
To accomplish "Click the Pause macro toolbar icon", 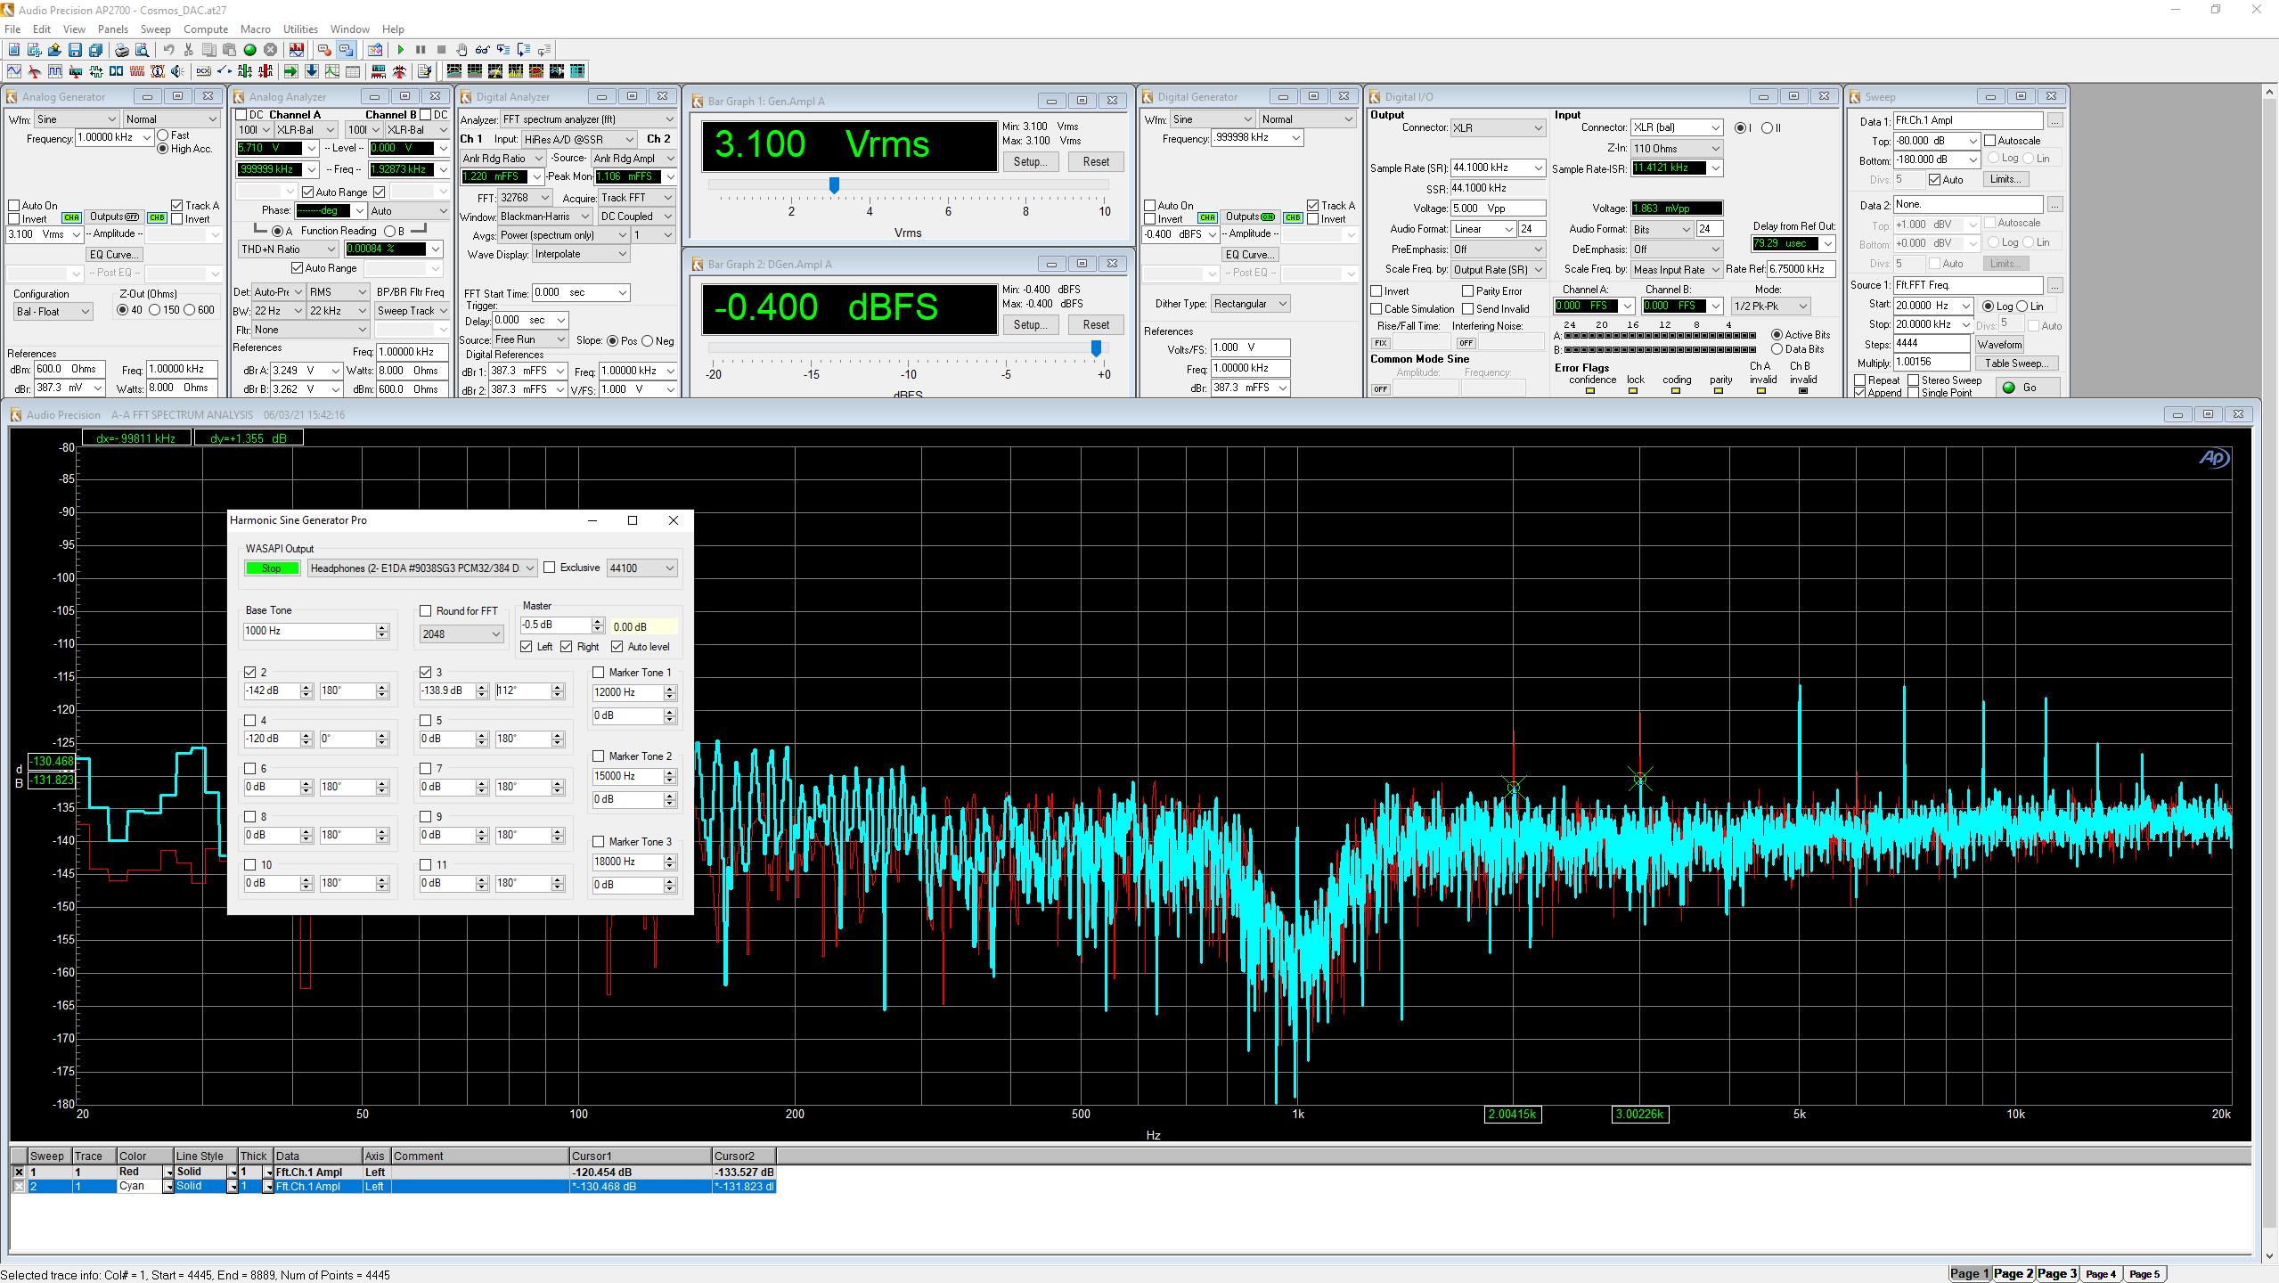I will pos(421,50).
